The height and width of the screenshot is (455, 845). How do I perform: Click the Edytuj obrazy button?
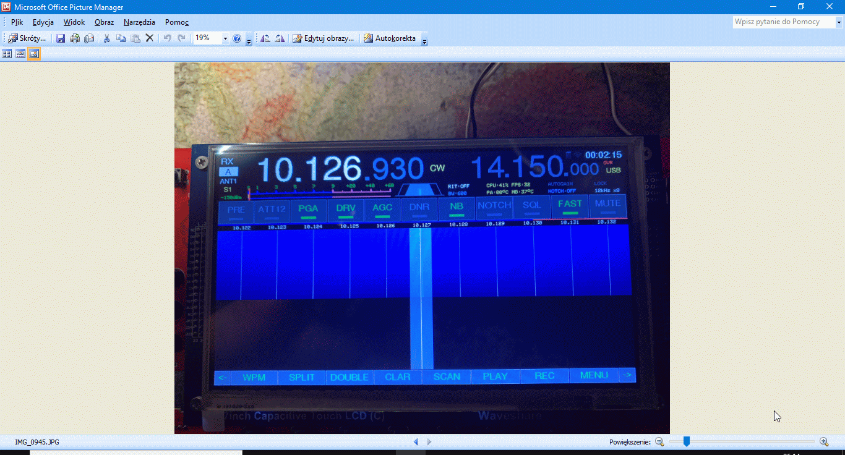point(324,38)
